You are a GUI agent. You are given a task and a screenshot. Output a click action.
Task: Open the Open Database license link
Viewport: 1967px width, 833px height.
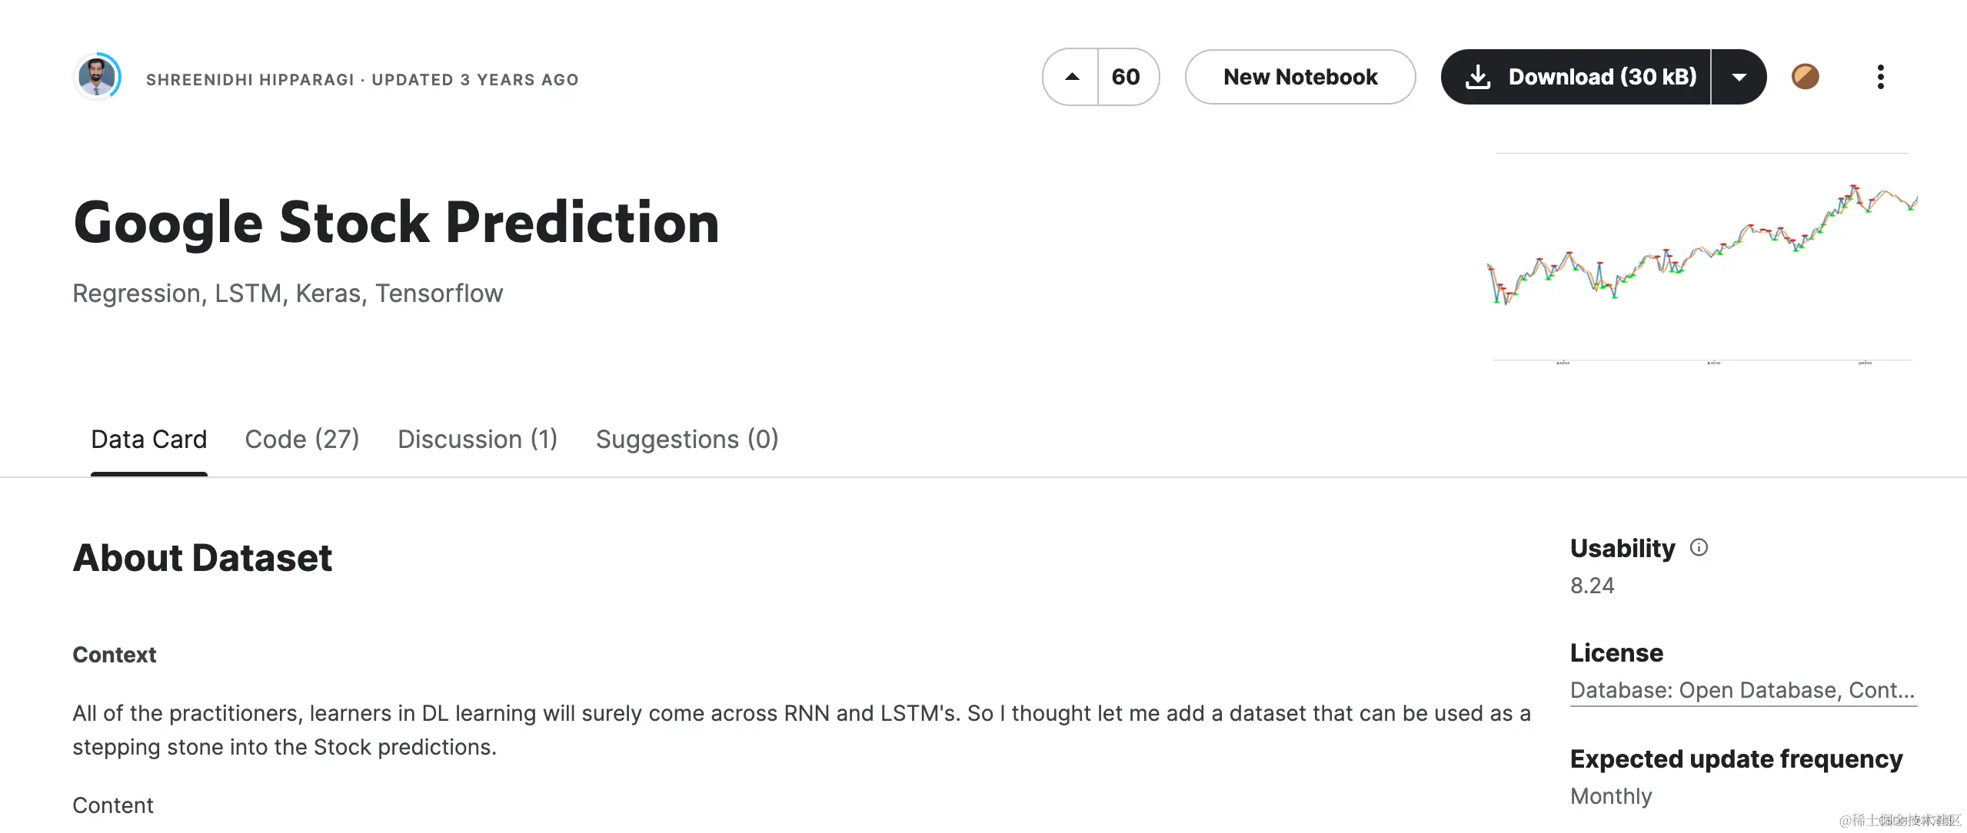click(1742, 690)
